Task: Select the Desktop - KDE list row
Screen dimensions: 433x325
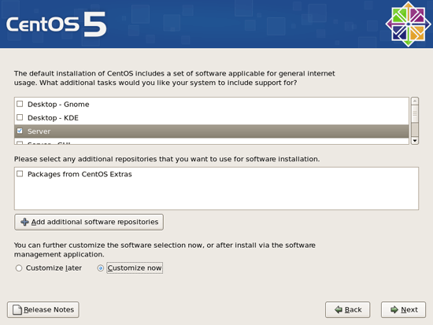Action: coord(212,118)
